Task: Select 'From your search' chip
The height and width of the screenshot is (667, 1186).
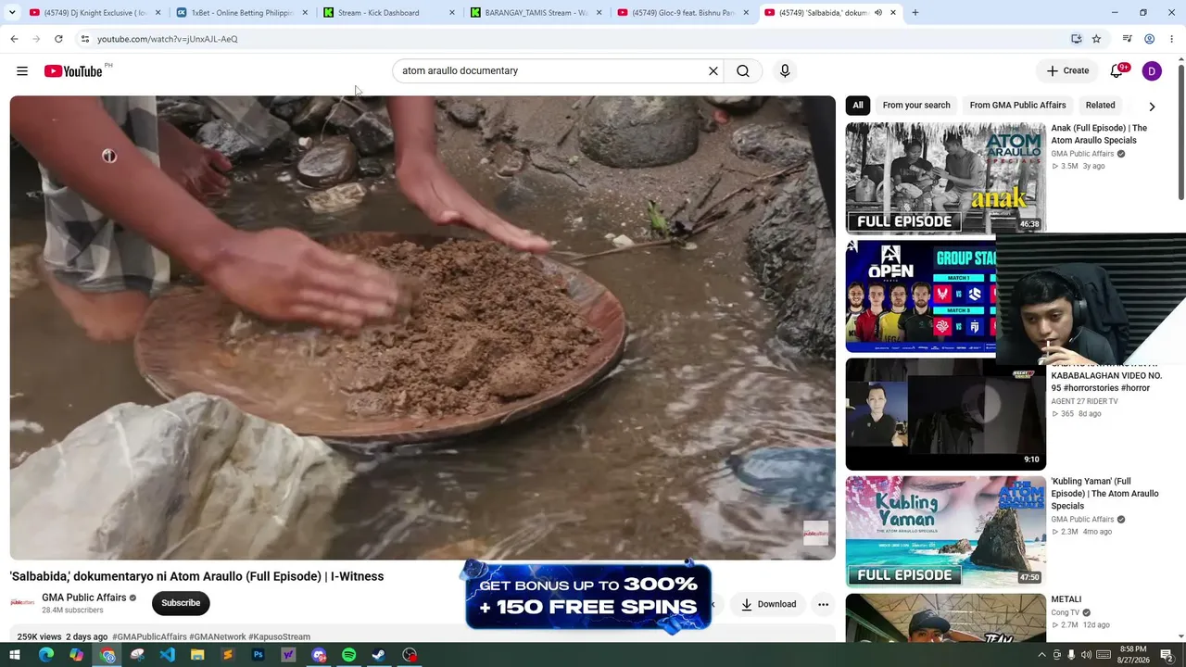Action: coord(916,106)
